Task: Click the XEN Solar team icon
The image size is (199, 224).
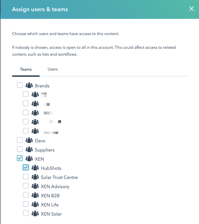Action: click(35, 213)
